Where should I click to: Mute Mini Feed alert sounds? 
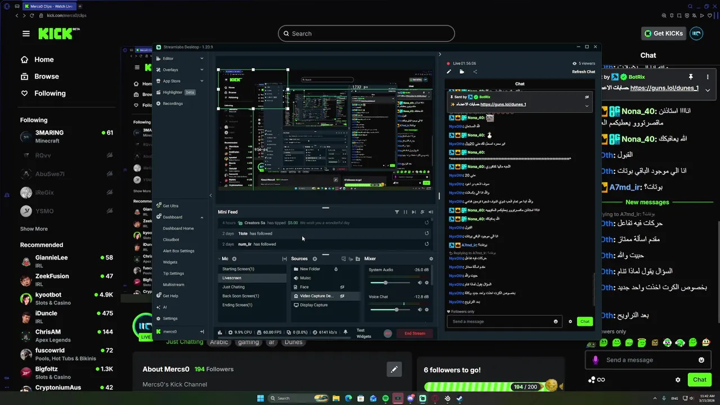pos(431,212)
